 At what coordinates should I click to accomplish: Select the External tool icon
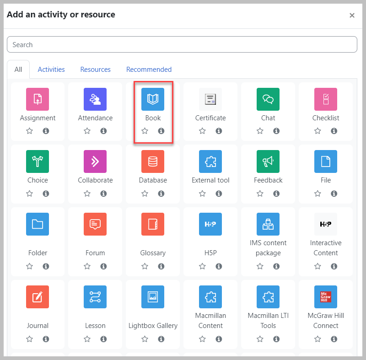210,161
